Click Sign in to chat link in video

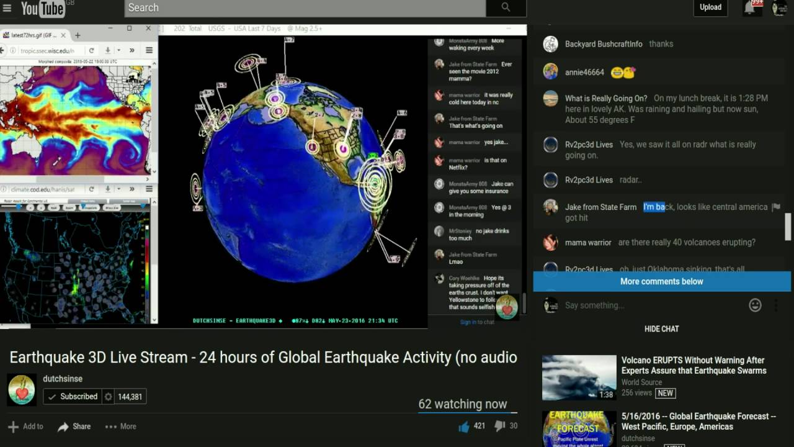[477, 322]
